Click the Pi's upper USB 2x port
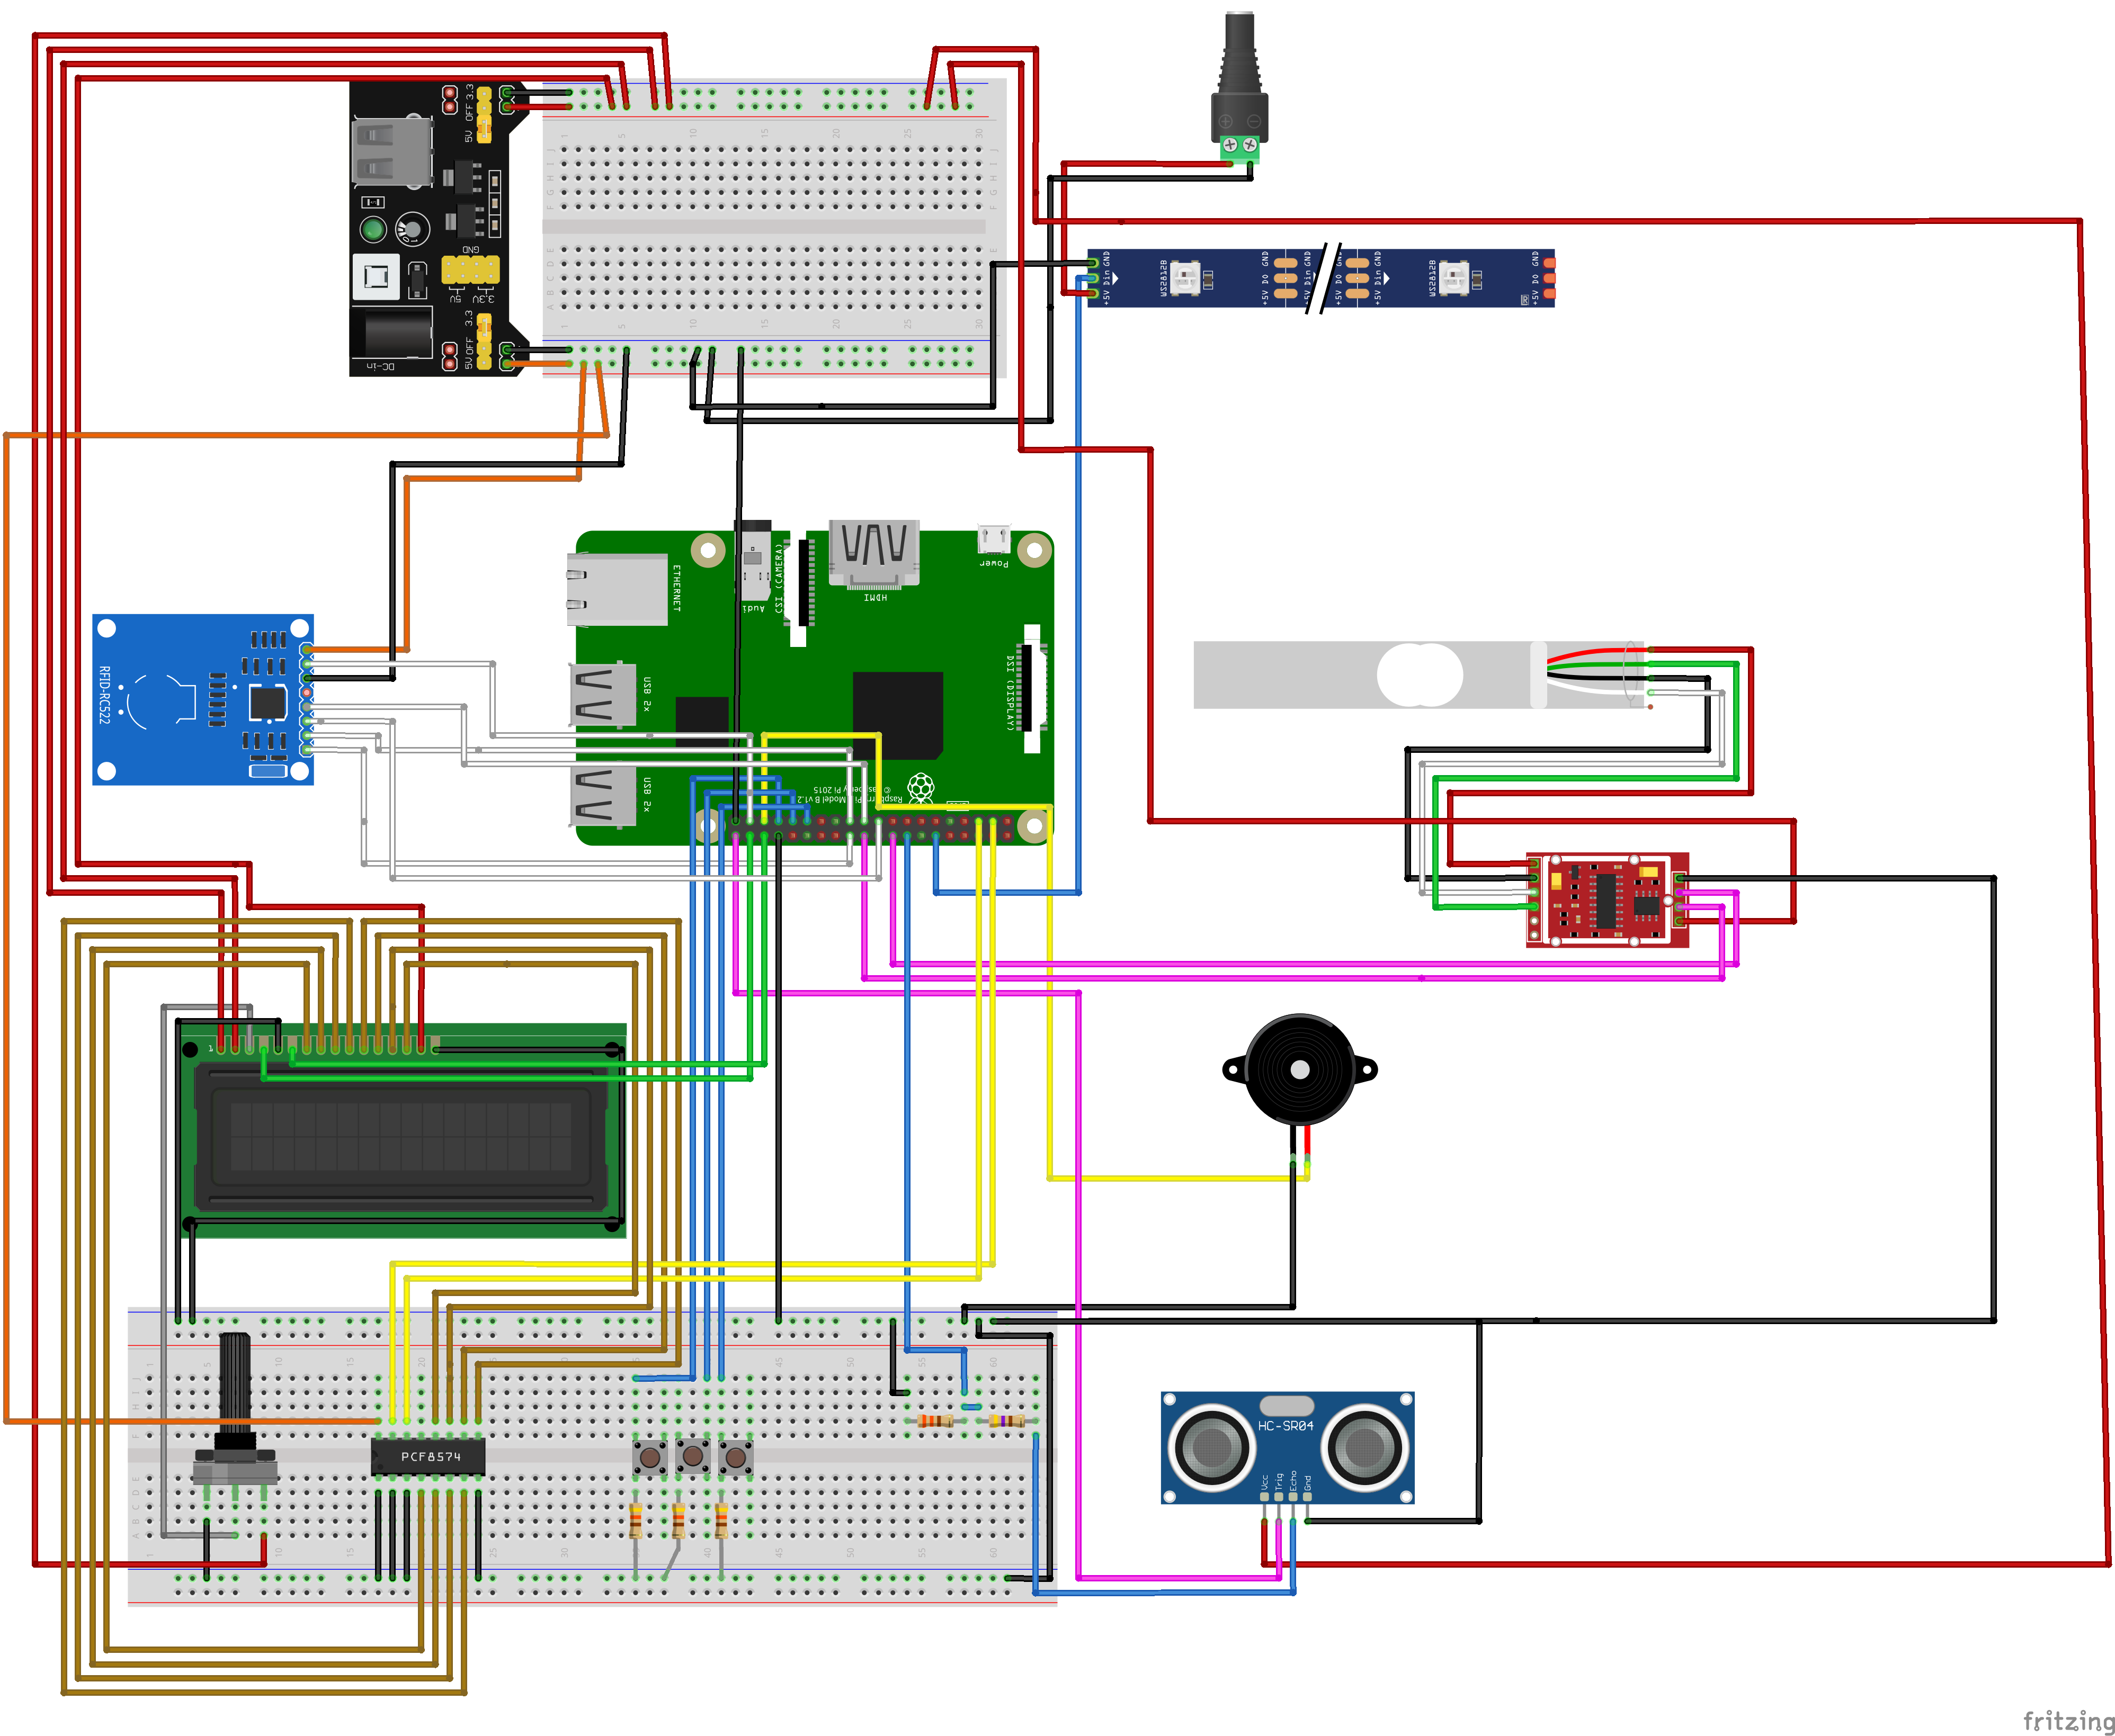 [x=603, y=694]
